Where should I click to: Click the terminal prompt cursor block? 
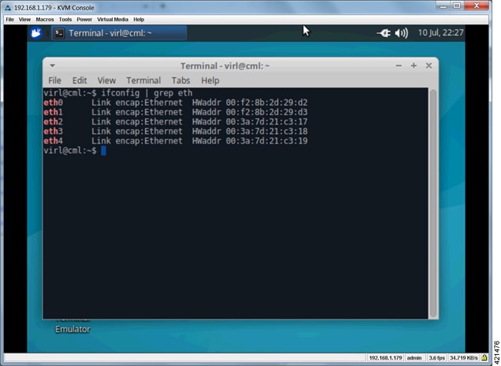tap(103, 151)
